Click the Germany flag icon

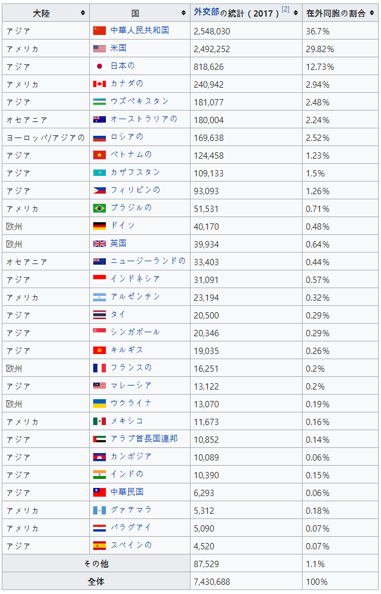(x=100, y=226)
